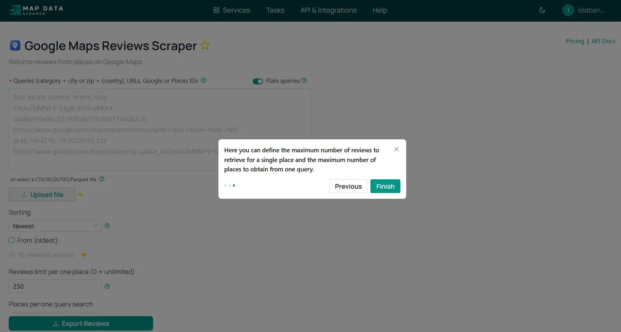Image resolution: width=621 pixels, height=332 pixels.
Task: Click crown icon next to Upload file
Action: (80, 194)
